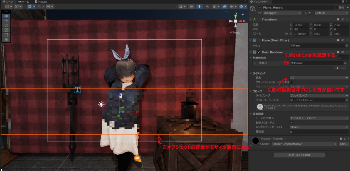Open the ライトプローブ blend probes dropdown
The width and height of the screenshot is (350, 171).
(x=319, y=95)
